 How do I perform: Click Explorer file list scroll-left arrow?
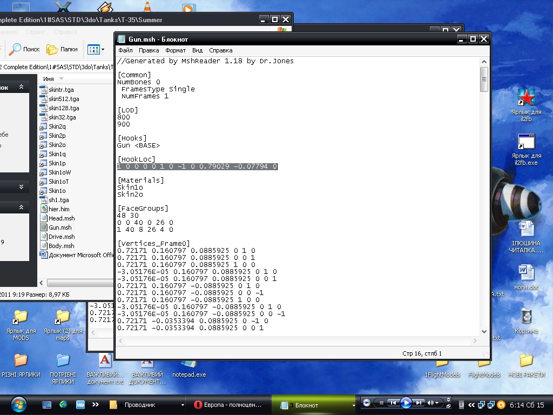pyautogui.click(x=41, y=283)
